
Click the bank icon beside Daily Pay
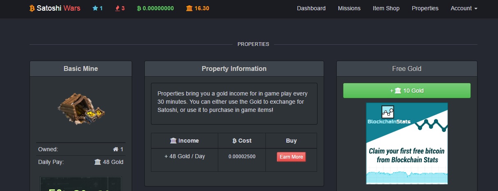[98, 162]
